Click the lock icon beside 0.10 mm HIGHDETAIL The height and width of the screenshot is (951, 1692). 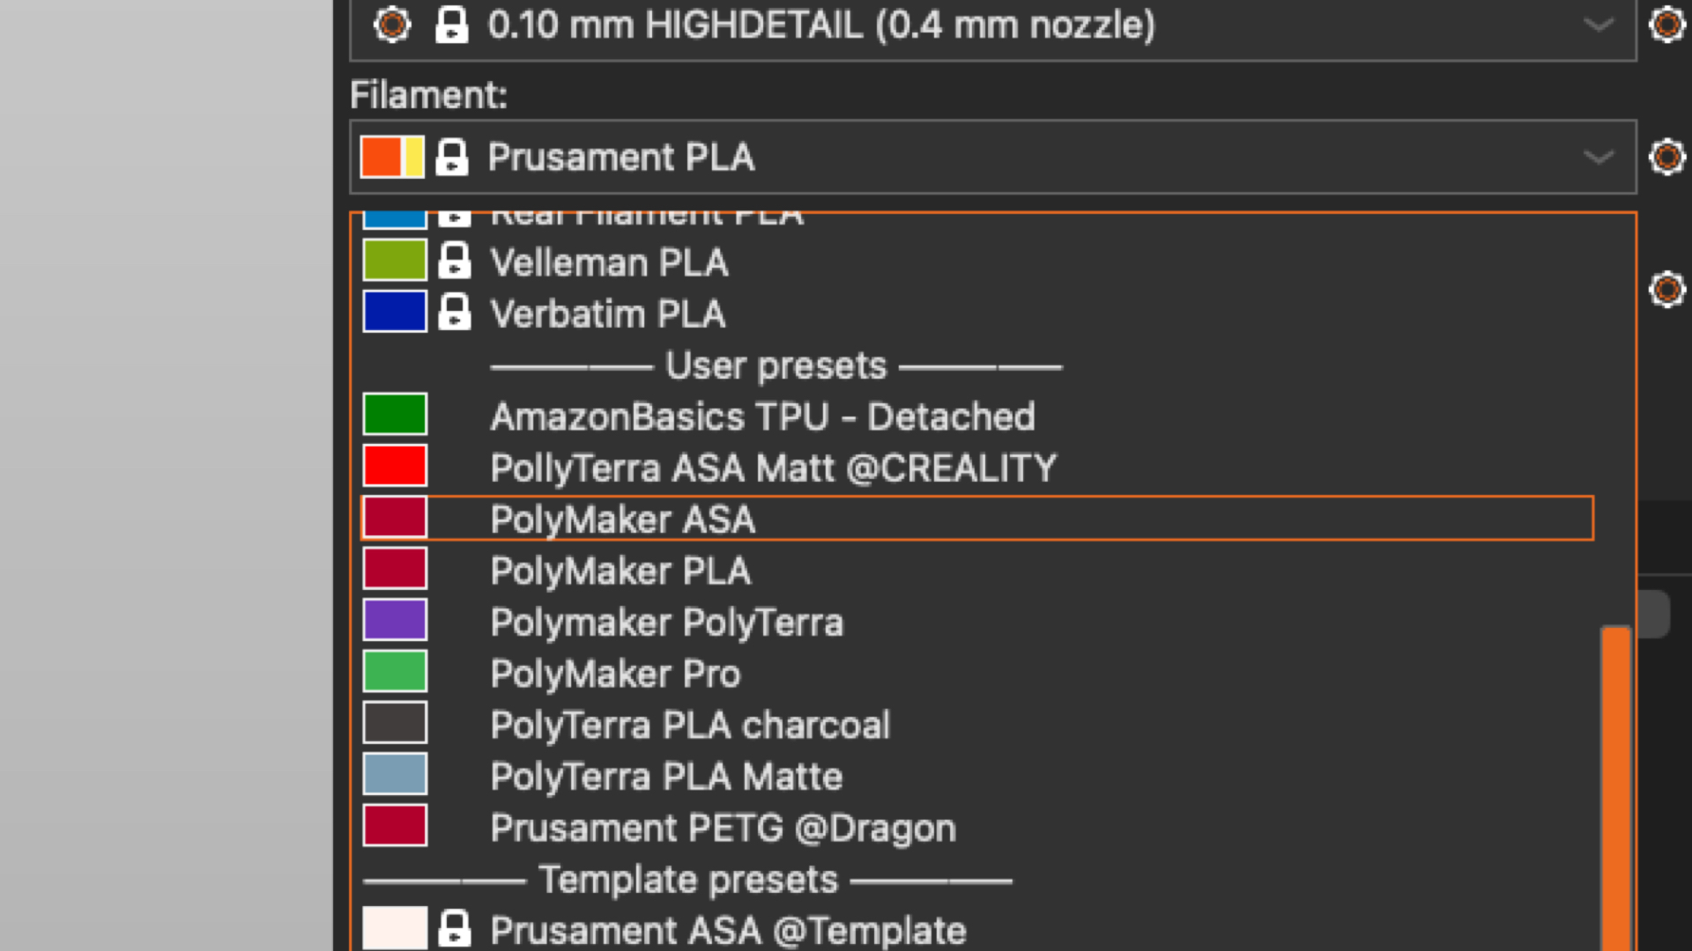(x=452, y=25)
